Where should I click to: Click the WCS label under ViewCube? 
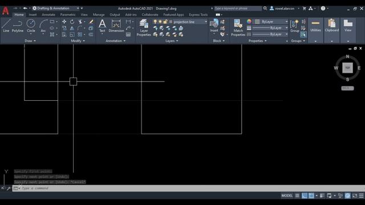347,88
